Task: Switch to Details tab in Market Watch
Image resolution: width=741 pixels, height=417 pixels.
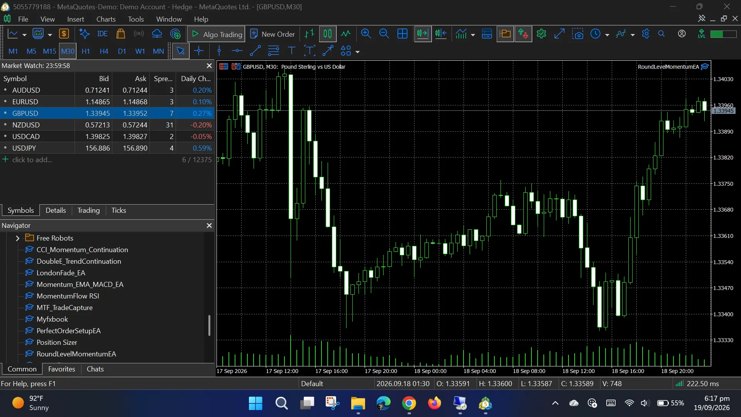Action: pos(56,210)
